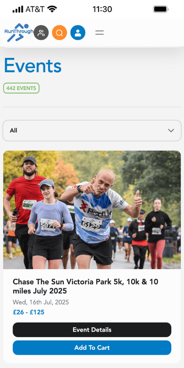Expand the All events filter dropdown

(x=92, y=130)
